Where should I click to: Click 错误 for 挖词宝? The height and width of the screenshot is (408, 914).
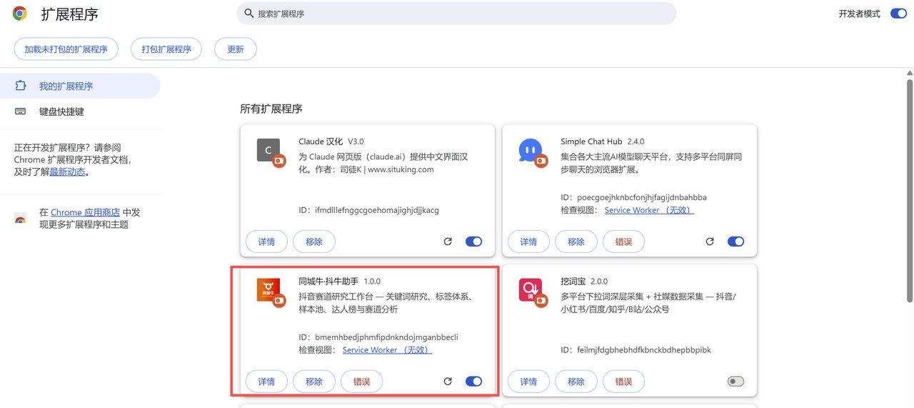(x=624, y=382)
